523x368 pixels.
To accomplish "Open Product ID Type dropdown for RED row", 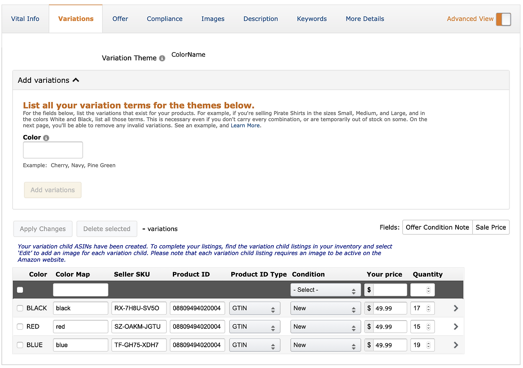I will tap(255, 327).
